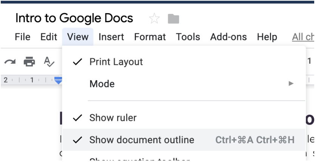The image size is (318, 162).
Task: Open the Edit menu
Action: (49, 37)
